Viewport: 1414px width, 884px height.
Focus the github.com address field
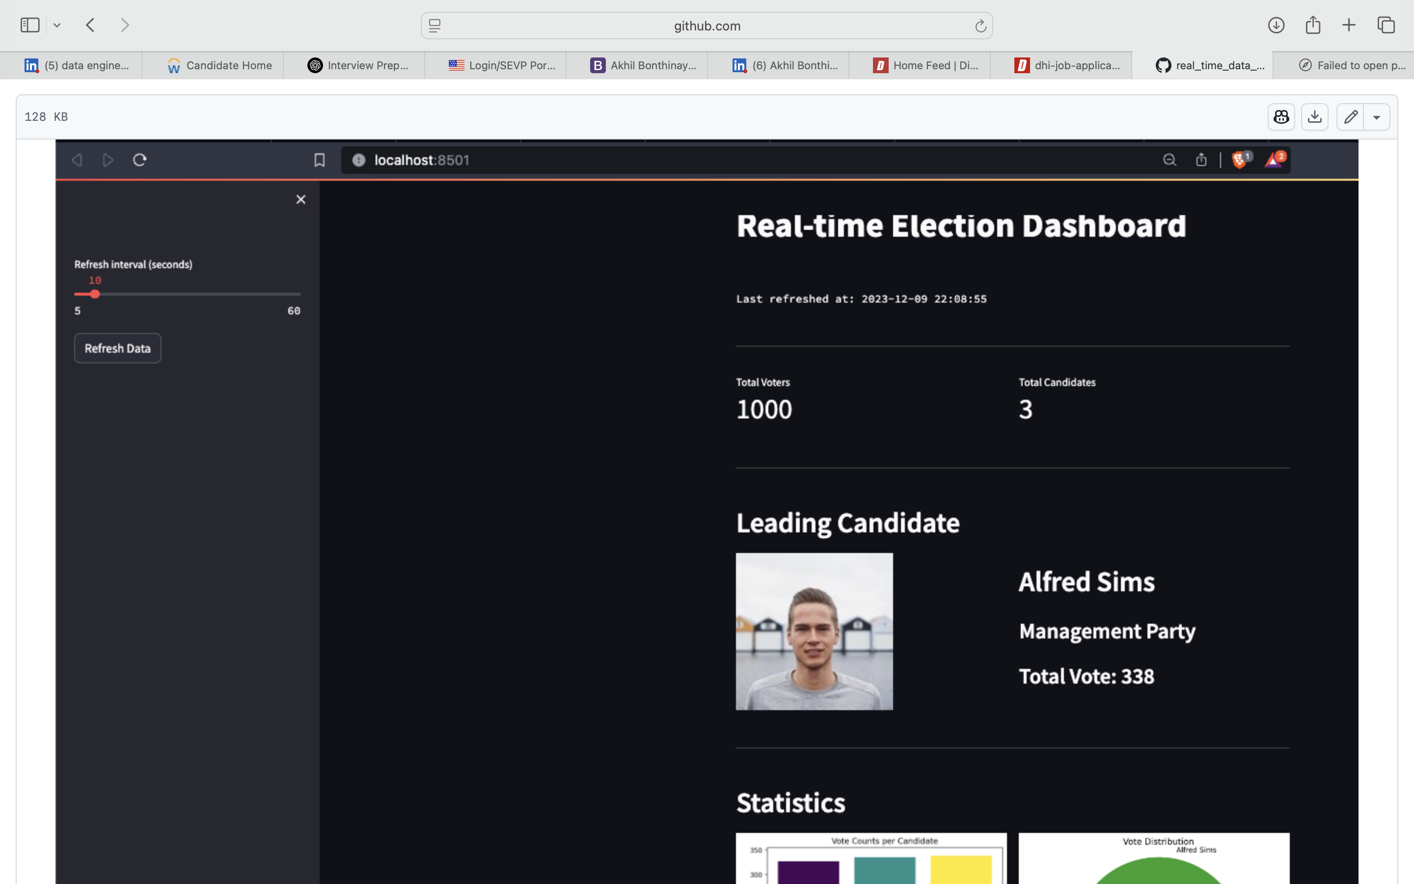(x=707, y=26)
